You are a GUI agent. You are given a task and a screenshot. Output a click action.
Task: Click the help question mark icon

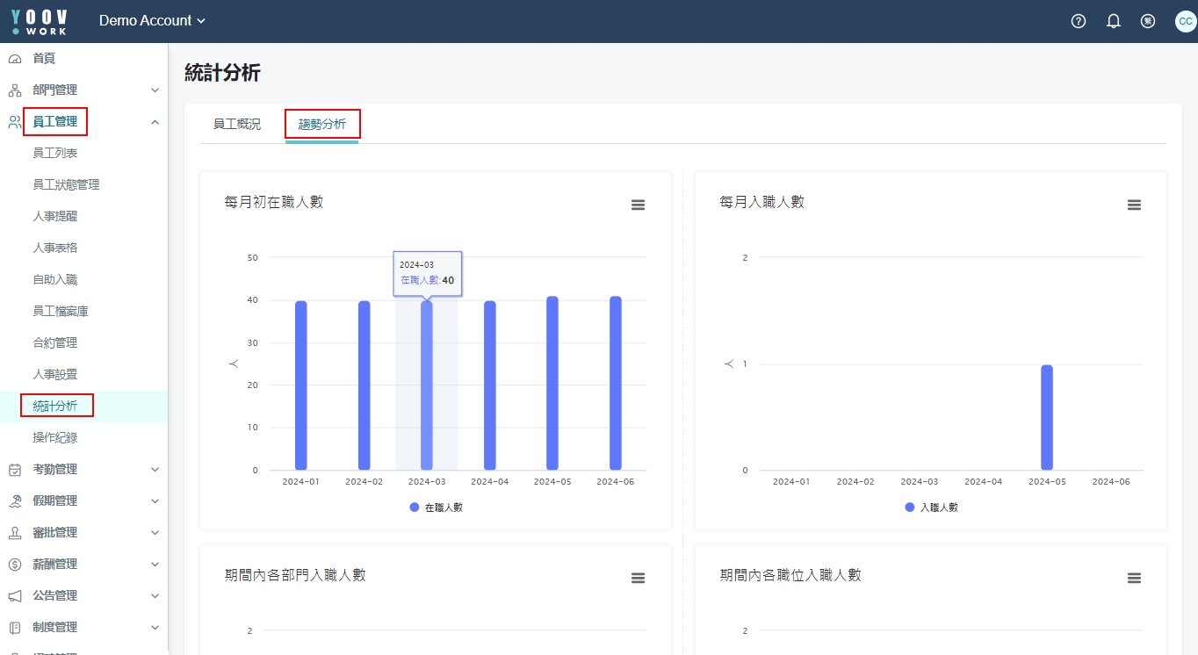1079,21
